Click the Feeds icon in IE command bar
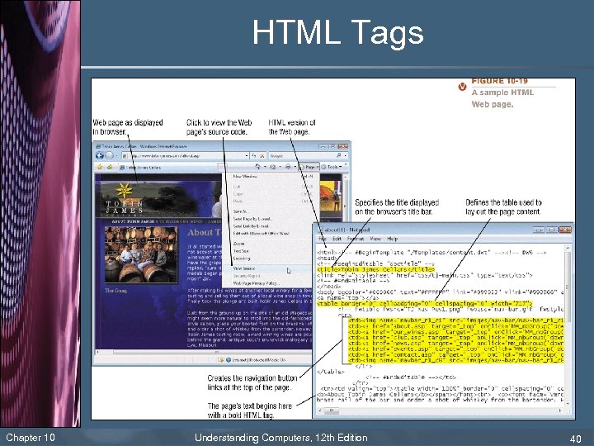594x446 pixels. click(x=272, y=167)
